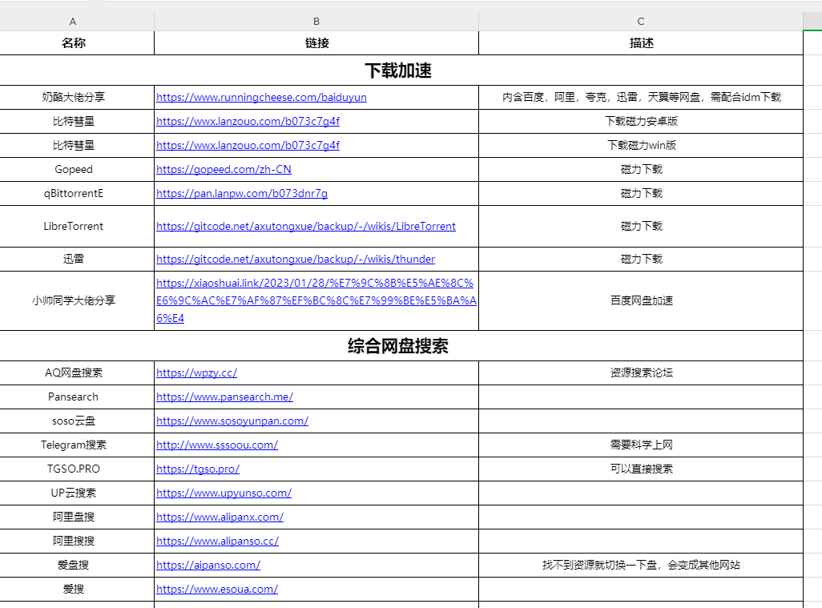Select the 下载加速 section title
The width and height of the screenshot is (822, 608).
[398, 70]
